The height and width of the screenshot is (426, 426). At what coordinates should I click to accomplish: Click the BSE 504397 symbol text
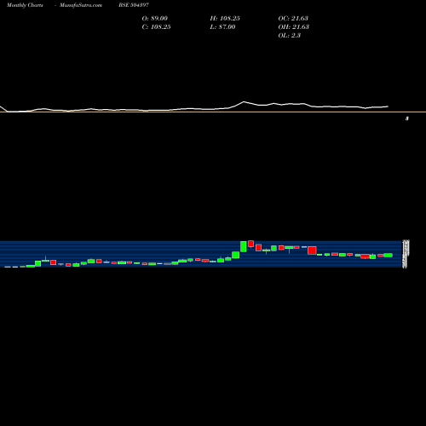click(134, 5)
